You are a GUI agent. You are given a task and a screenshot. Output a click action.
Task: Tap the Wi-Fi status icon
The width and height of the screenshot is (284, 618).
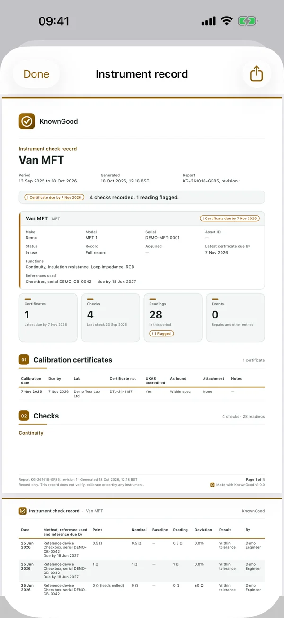tap(227, 21)
